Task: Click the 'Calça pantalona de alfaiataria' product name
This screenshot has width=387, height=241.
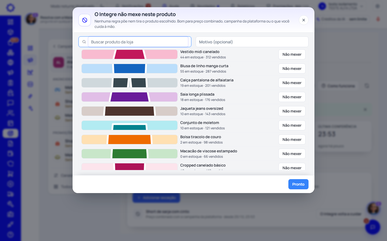Action: [207, 80]
